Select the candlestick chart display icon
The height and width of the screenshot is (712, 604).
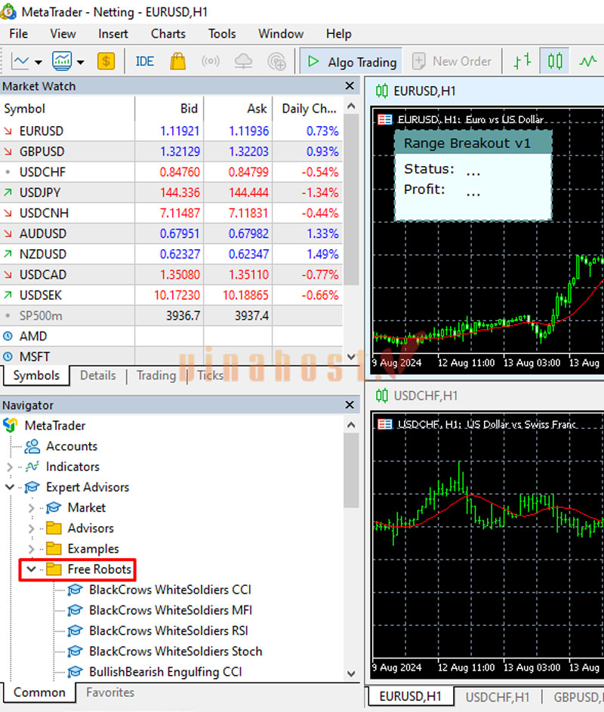[554, 61]
